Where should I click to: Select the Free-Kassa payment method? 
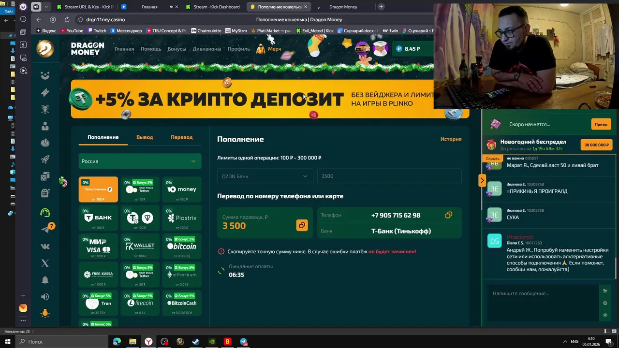[x=98, y=275]
